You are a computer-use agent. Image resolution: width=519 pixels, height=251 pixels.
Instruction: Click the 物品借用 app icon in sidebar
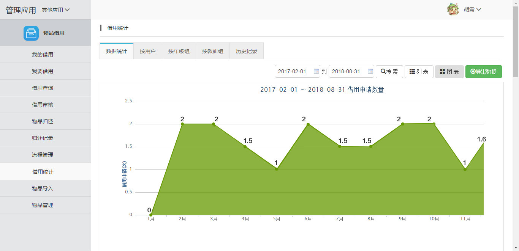click(x=31, y=33)
